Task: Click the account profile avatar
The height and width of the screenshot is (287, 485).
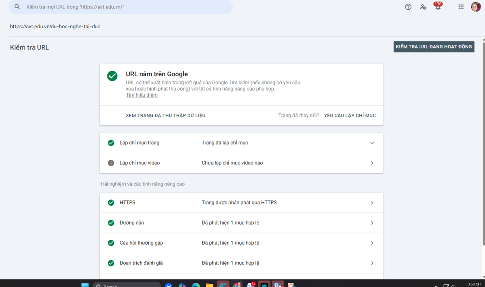Action: pyautogui.click(x=476, y=7)
